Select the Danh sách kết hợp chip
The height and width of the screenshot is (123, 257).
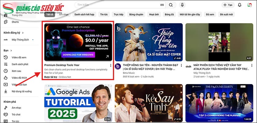84,14
